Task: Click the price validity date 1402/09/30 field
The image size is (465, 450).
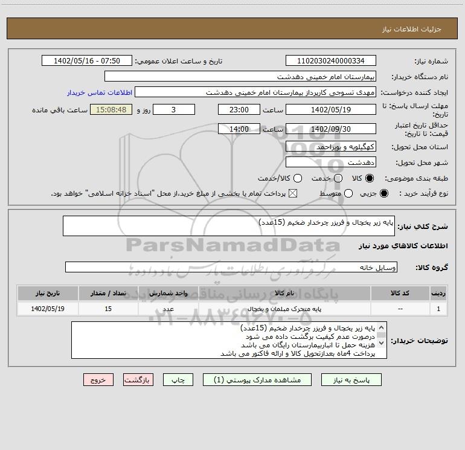Action: point(331,129)
